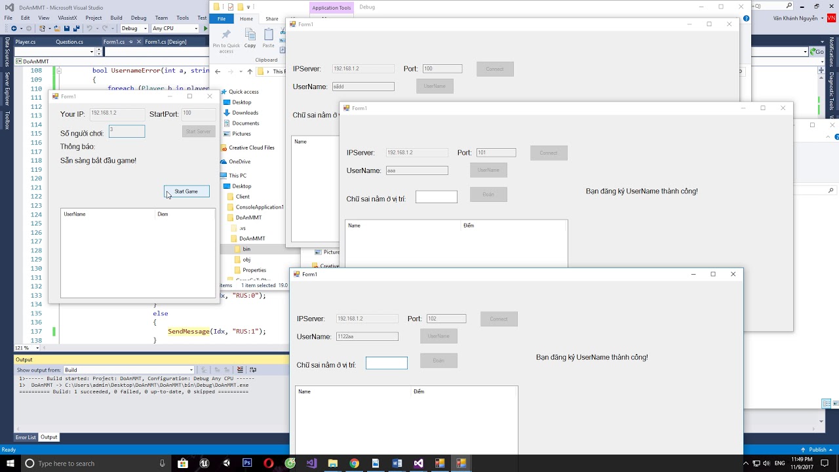
Task: Click the Clear All icon in Output panel
Action: (241, 370)
